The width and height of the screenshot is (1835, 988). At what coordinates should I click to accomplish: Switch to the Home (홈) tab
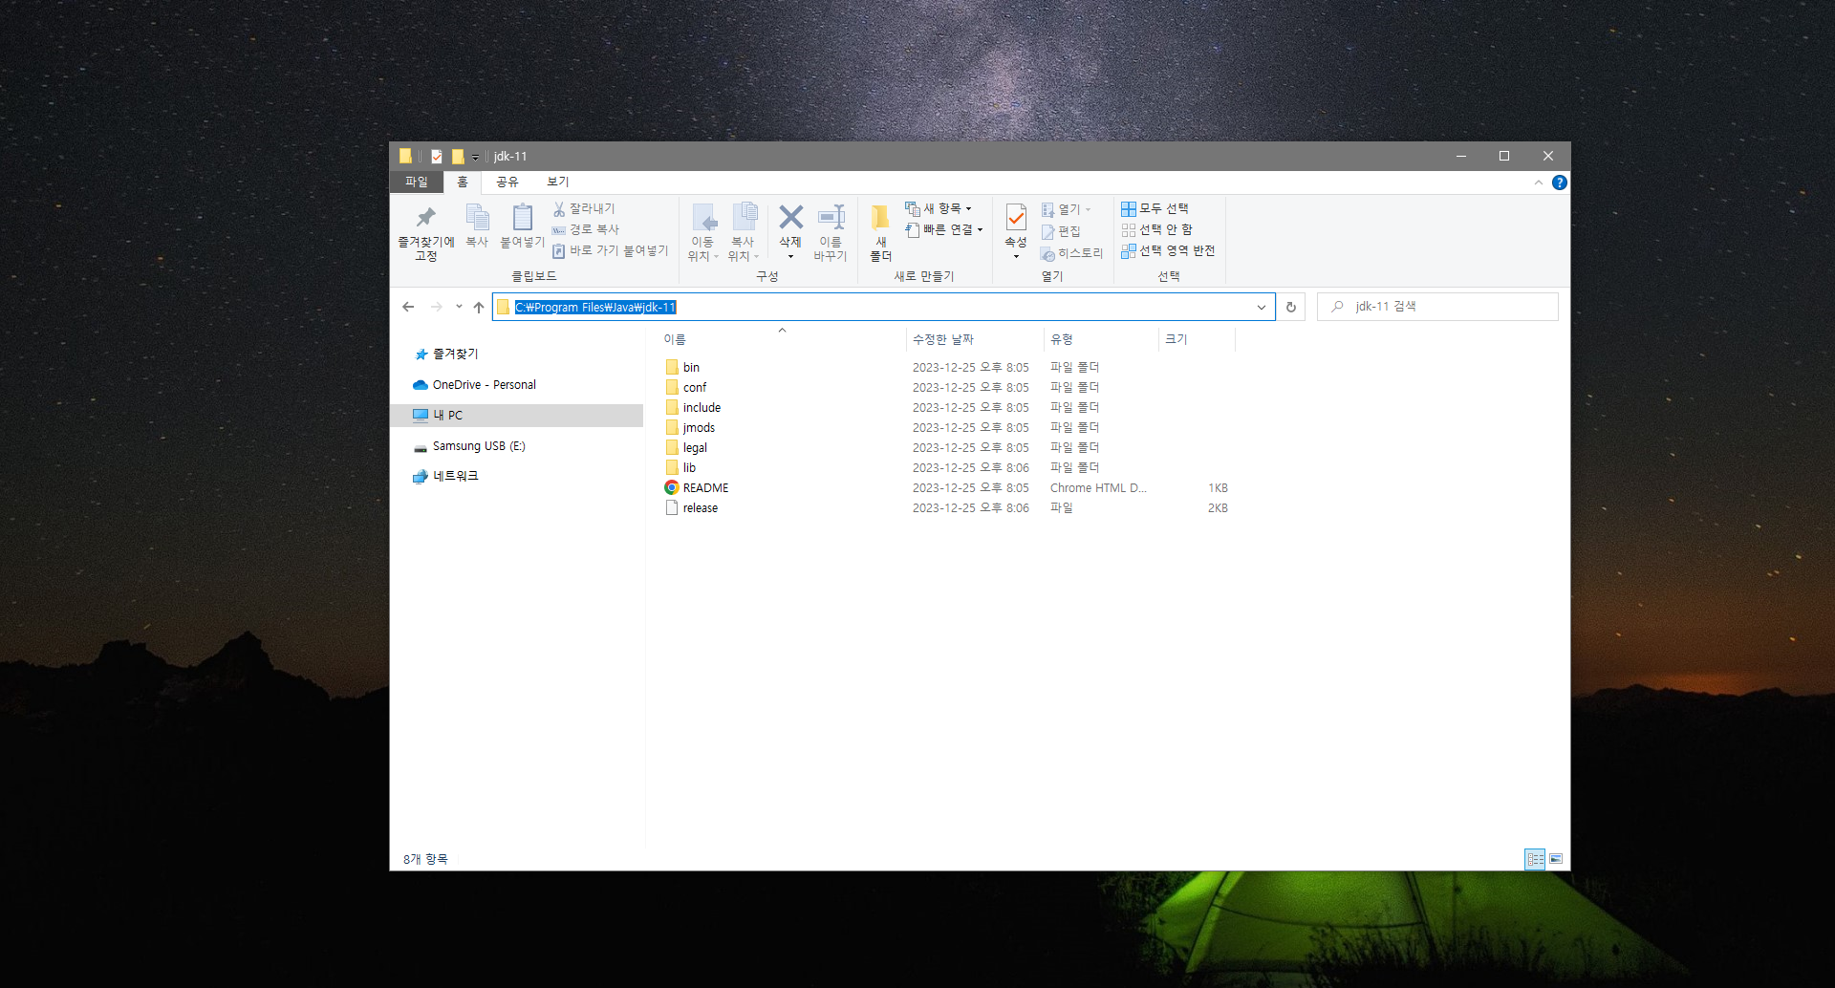(463, 182)
